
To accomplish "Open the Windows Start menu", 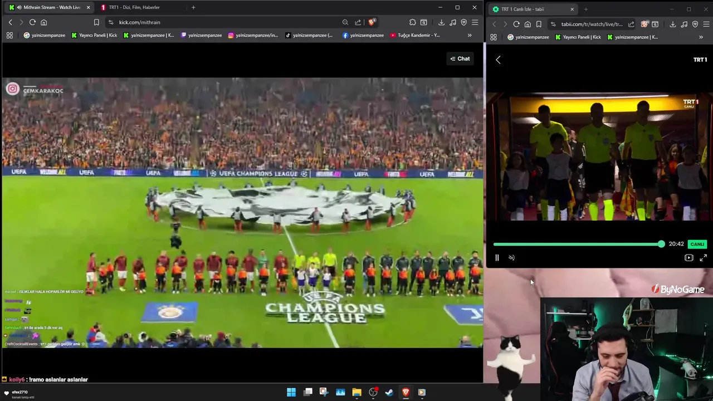I will pyautogui.click(x=291, y=392).
